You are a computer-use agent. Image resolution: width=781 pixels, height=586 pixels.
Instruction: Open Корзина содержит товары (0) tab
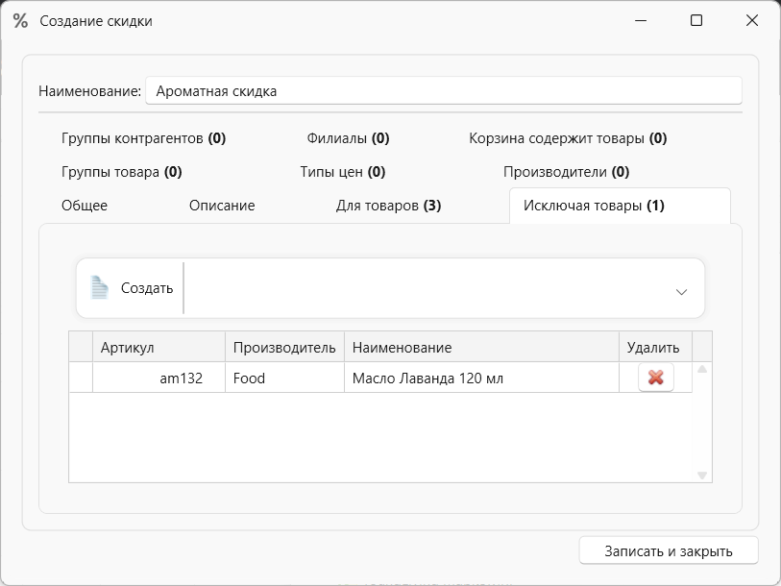[x=568, y=138]
